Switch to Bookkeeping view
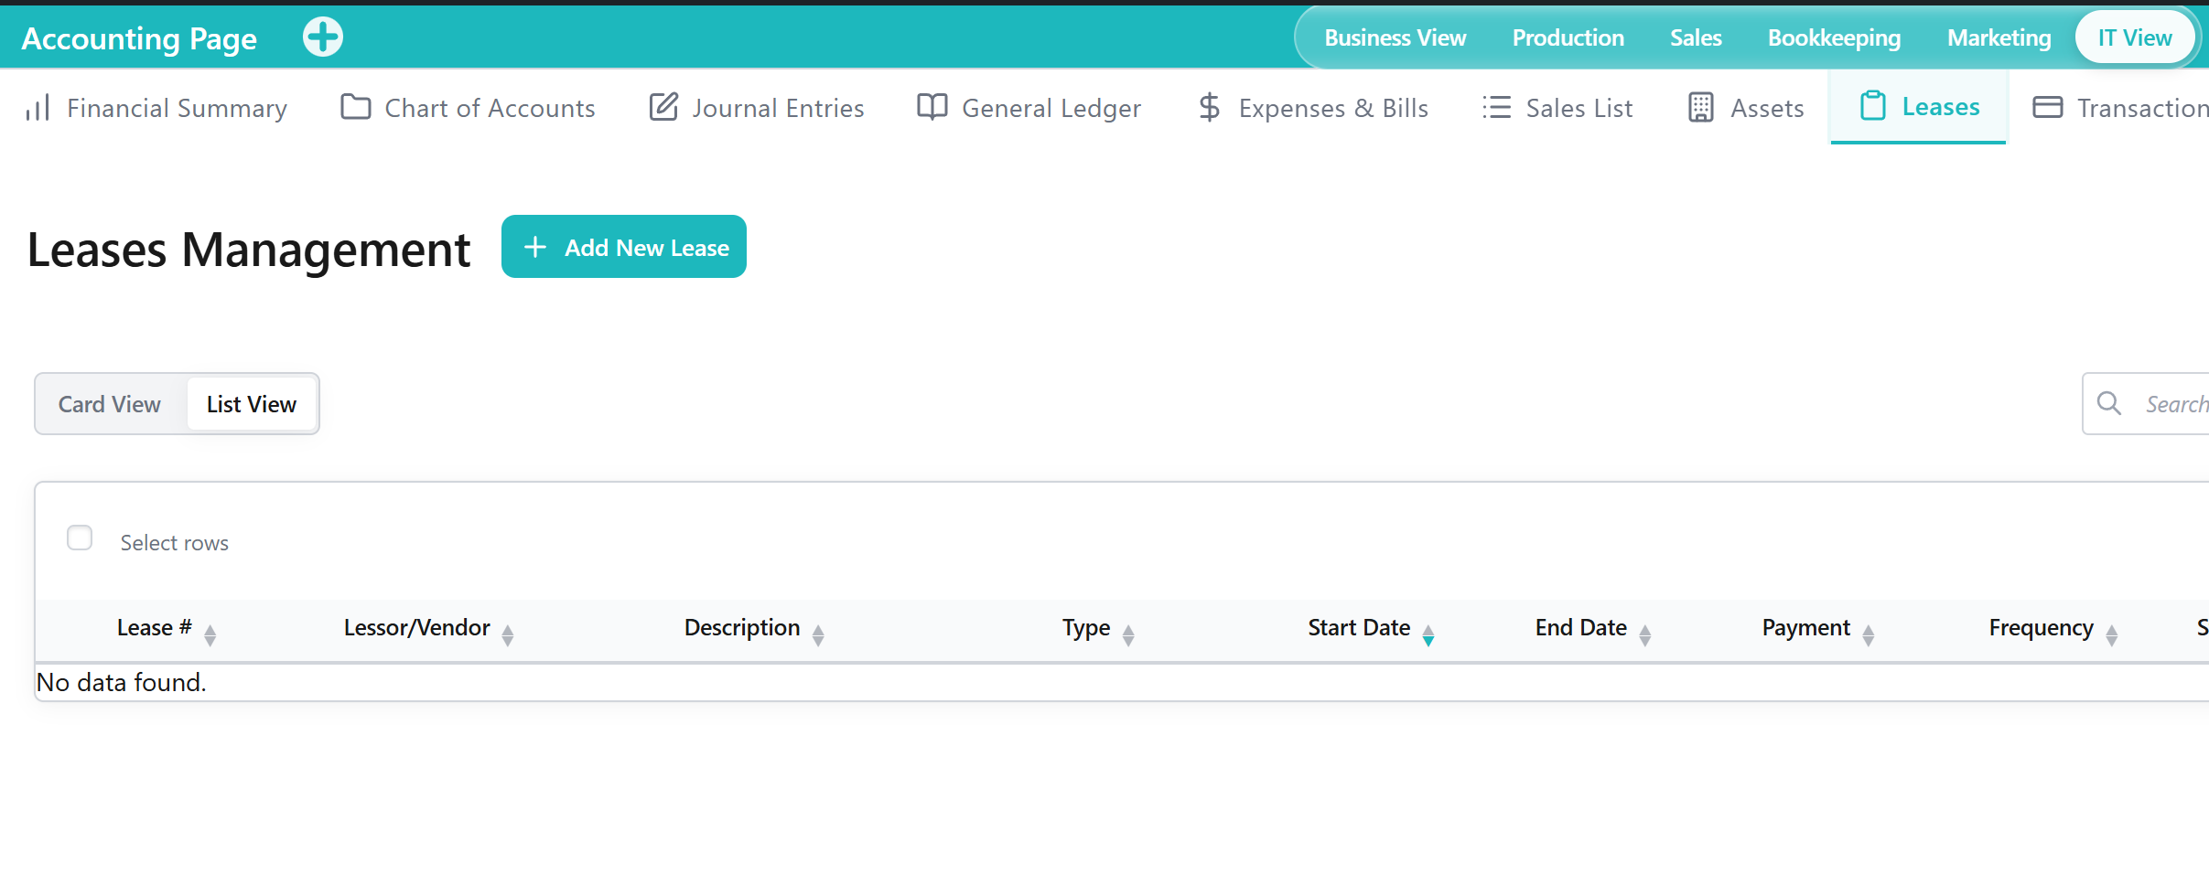The image size is (2209, 895). [1834, 37]
